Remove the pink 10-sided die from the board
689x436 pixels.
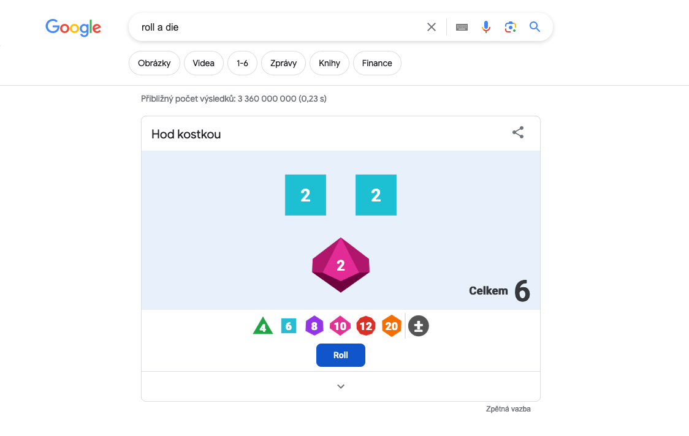click(341, 265)
